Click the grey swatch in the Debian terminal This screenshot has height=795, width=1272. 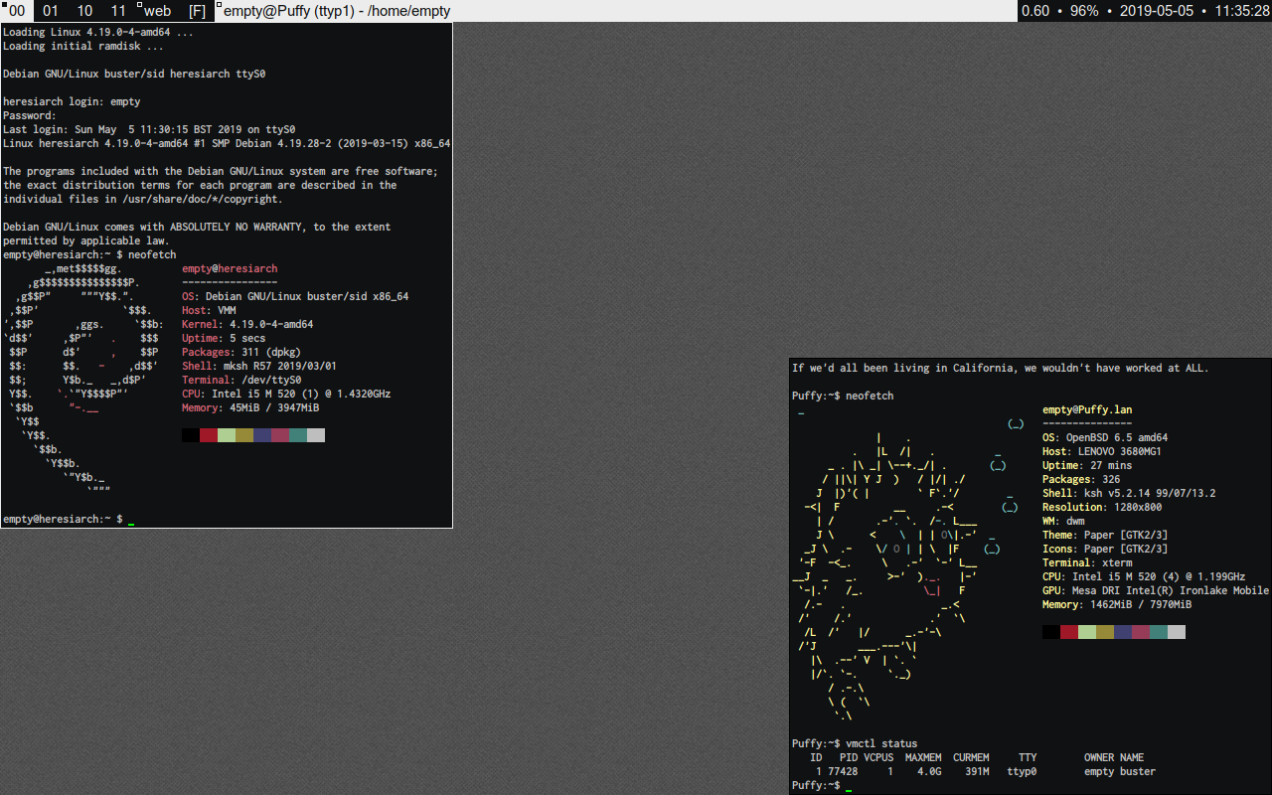(316, 435)
